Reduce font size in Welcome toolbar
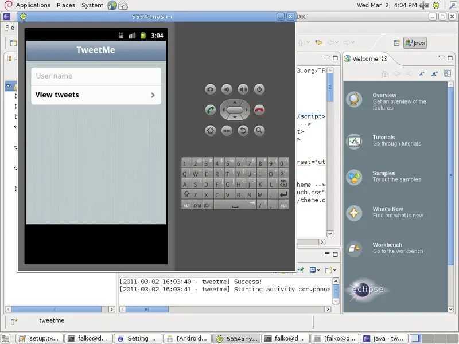The height and width of the screenshot is (344, 459). pos(422,73)
